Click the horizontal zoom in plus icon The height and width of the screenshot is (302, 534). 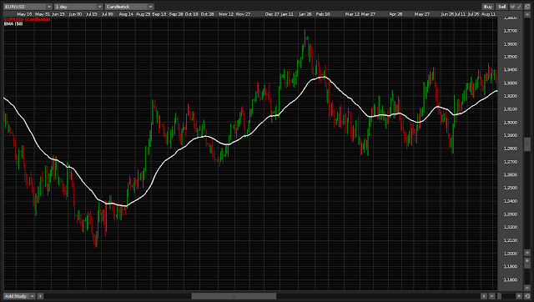coord(519,296)
